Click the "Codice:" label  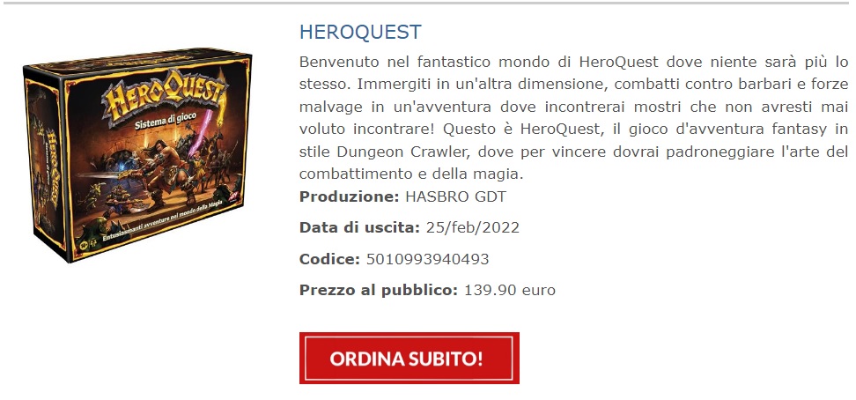[x=329, y=259]
